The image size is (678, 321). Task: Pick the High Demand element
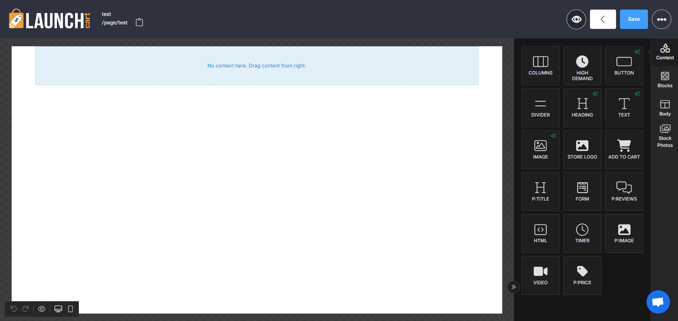click(582, 66)
